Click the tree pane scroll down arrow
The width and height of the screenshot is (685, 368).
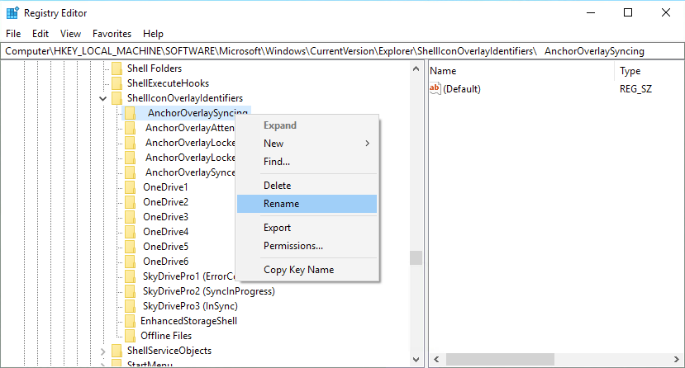click(416, 360)
